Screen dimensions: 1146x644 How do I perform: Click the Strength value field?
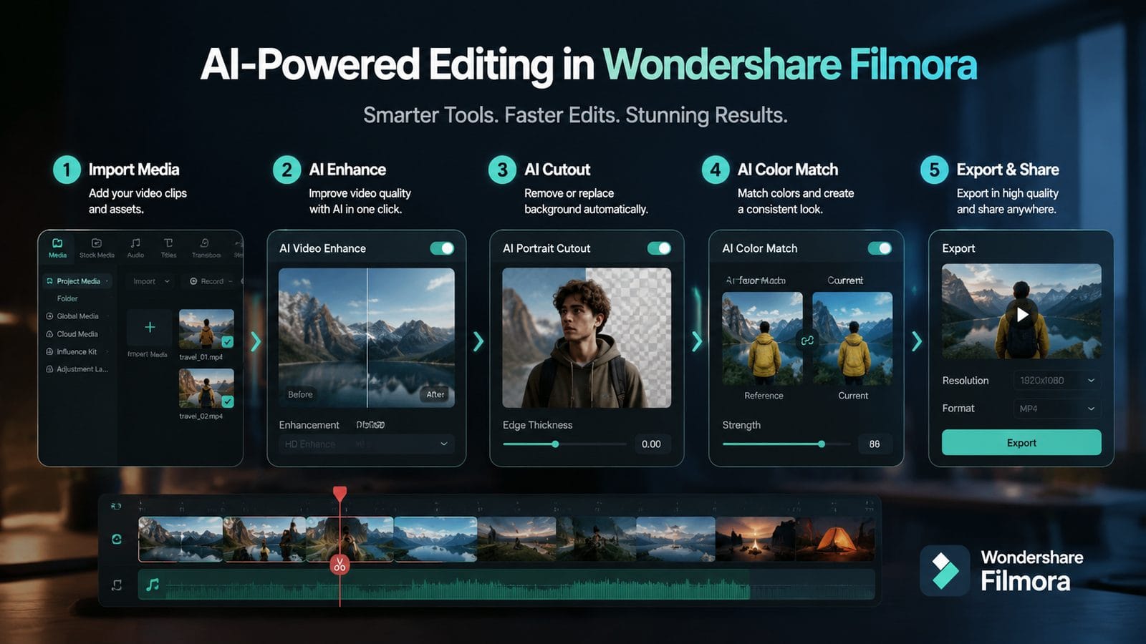coord(875,444)
